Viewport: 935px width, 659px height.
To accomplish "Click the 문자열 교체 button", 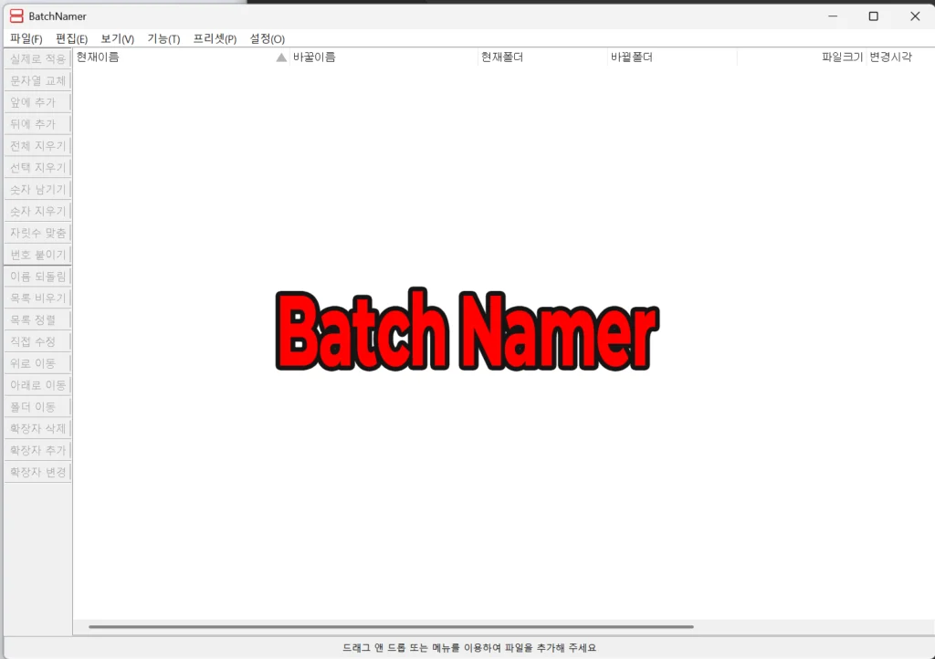I will point(37,80).
